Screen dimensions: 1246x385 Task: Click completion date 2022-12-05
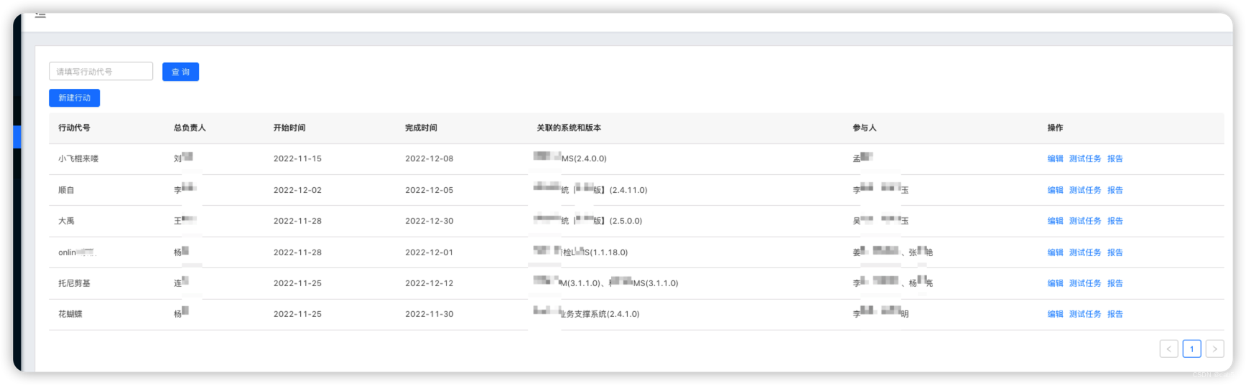pyautogui.click(x=429, y=190)
